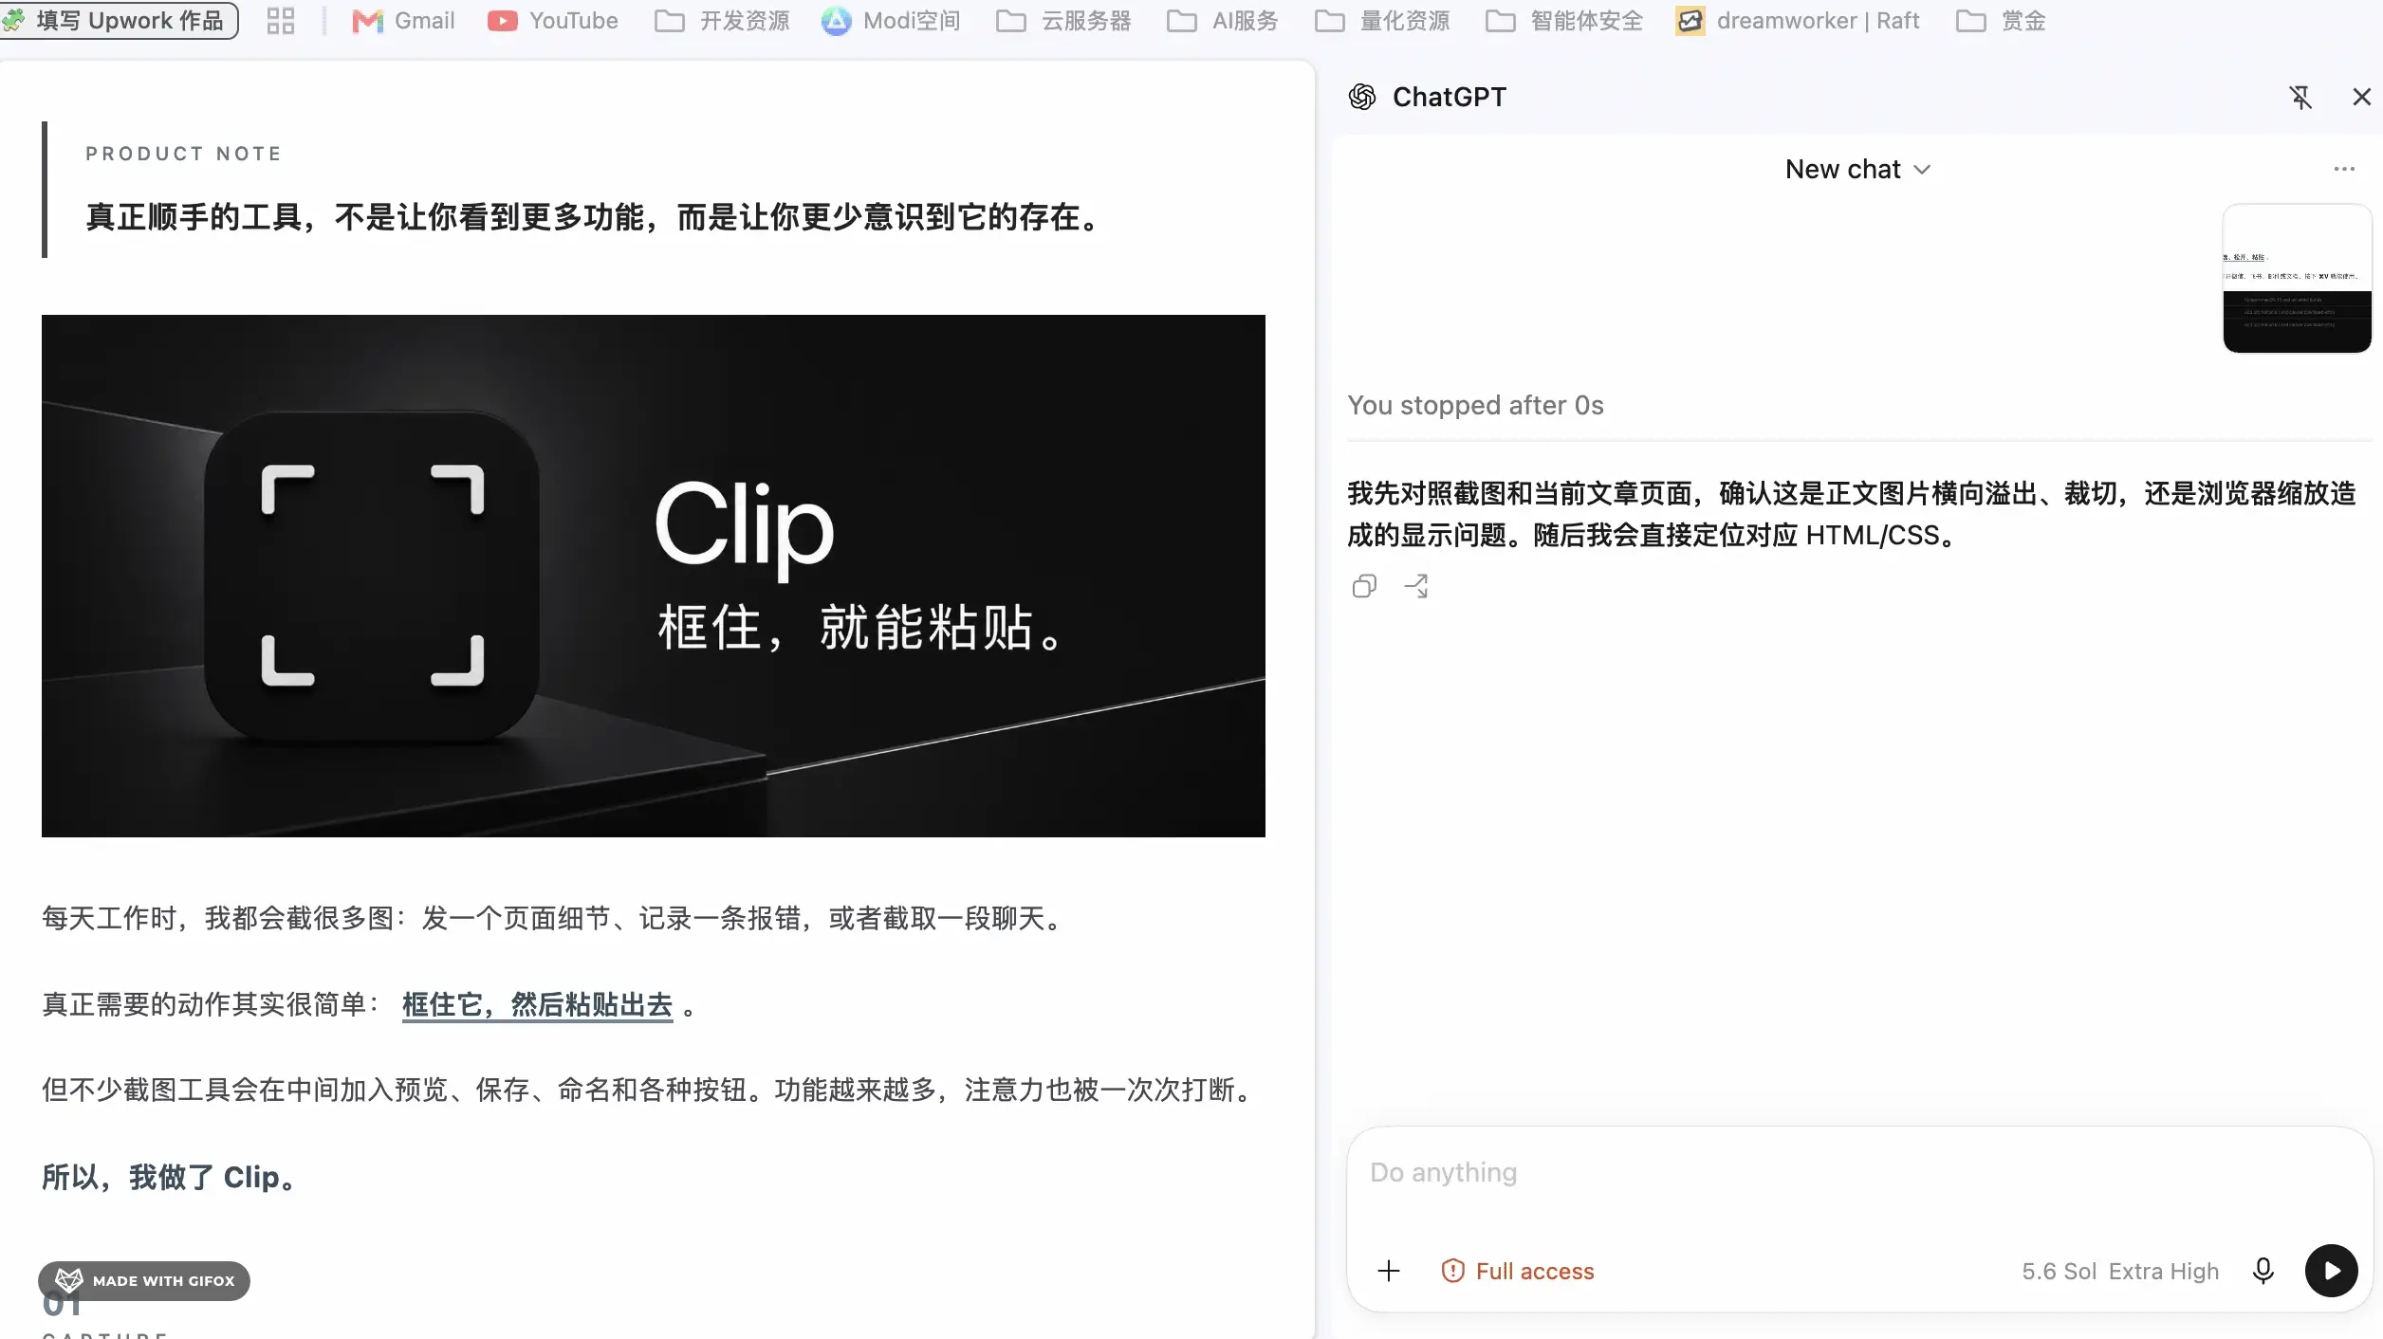Change the Extra High reasoning level
The width and height of the screenshot is (2383, 1339).
2164,1271
